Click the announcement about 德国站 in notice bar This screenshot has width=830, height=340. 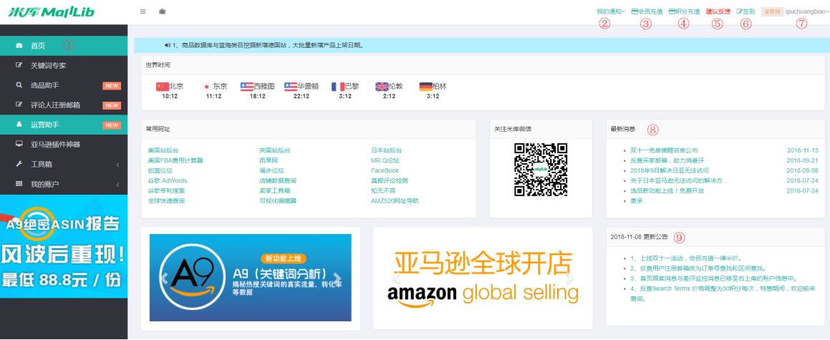(x=267, y=46)
